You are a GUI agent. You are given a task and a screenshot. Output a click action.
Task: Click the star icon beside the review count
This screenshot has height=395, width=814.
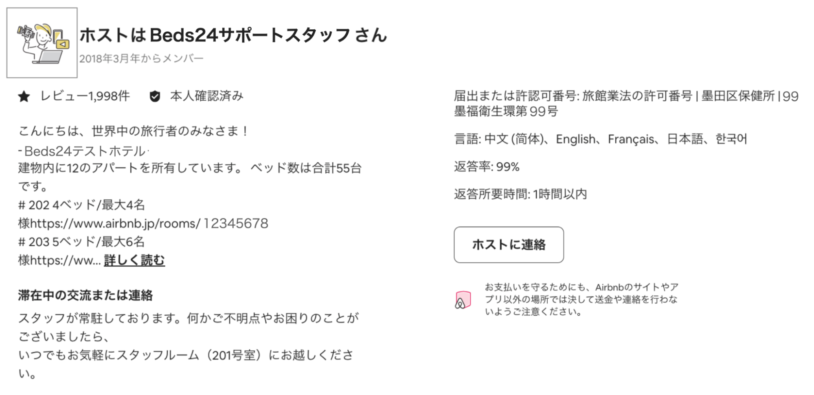(24, 97)
